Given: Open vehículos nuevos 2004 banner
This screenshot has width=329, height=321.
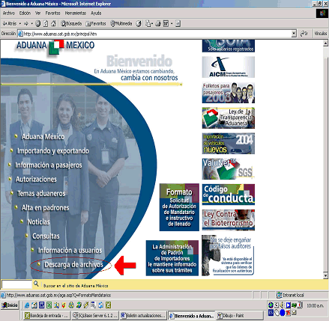Looking at the screenshot, I should coord(229,144).
